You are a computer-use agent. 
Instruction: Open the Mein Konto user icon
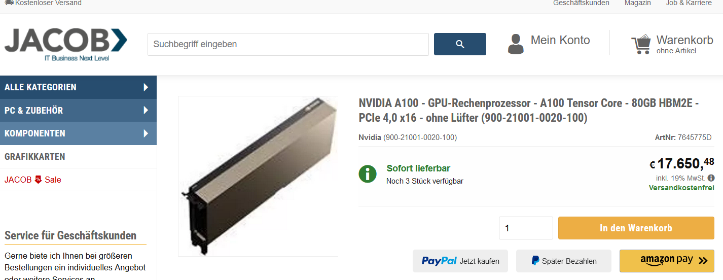click(x=516, y=44)
